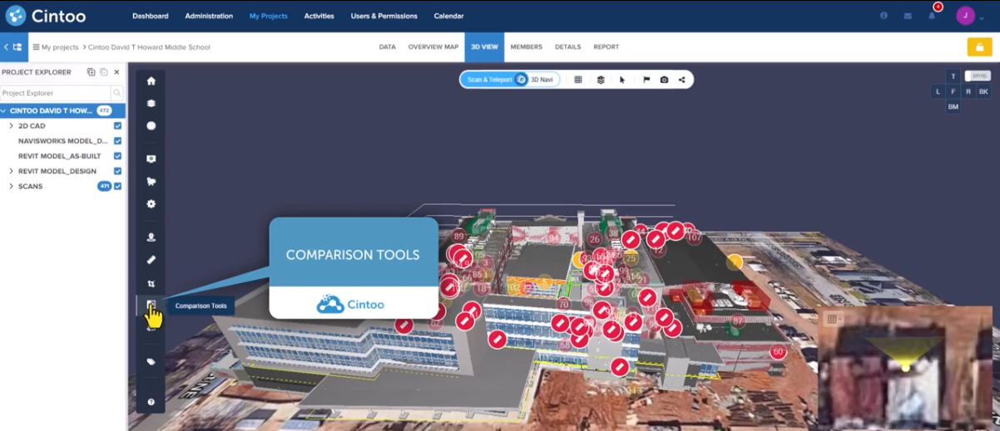Switch to the OVERVIEW MAP tab

(x=433, y=47)
